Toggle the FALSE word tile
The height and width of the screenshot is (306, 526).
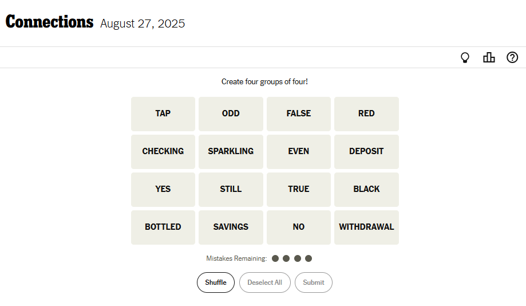(x=299, y=113)
